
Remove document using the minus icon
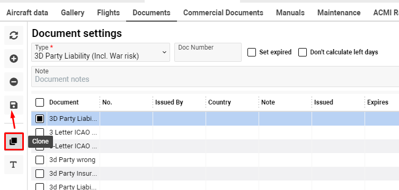pyautogui.click(x=14, y=82)
